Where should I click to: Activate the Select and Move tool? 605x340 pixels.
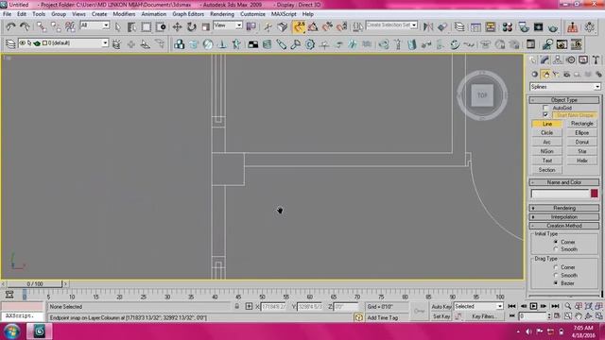click(177, 26)
